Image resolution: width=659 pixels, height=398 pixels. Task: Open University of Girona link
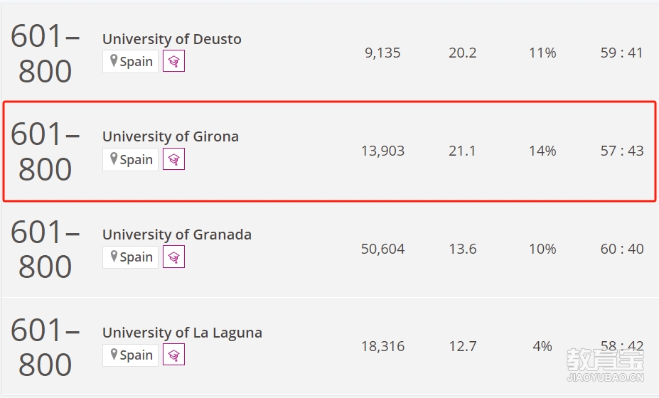pos(171,136)
